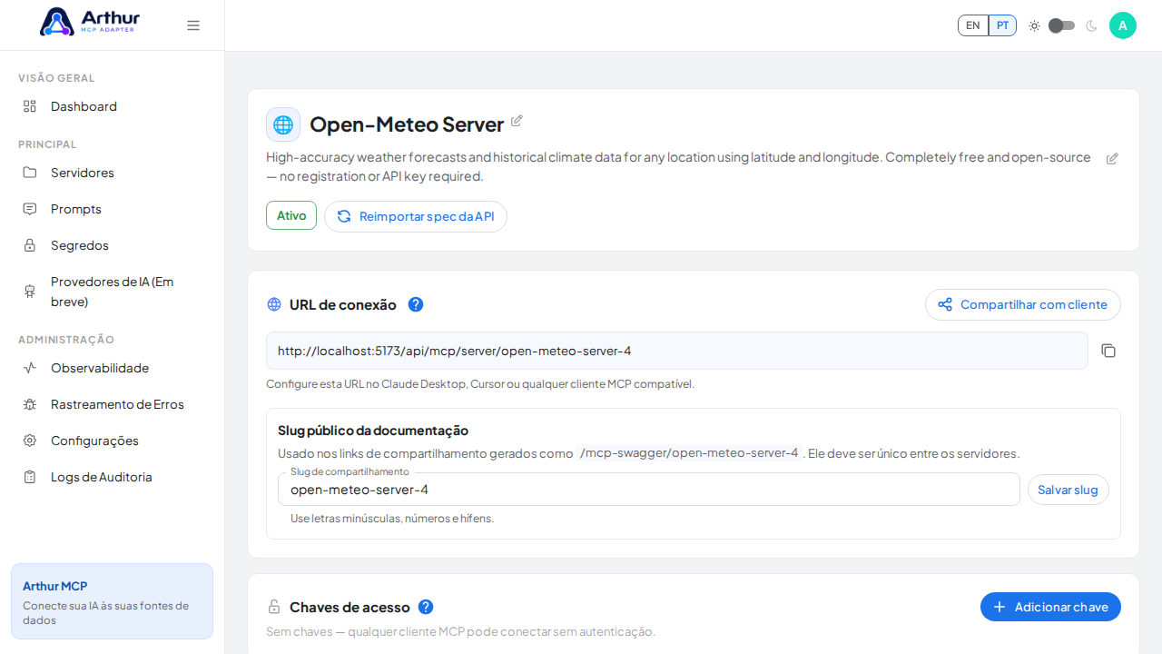Click the Configurações gear icon
The height and width of the screenshot is (654, 1162).
click(x=30, y=441)
